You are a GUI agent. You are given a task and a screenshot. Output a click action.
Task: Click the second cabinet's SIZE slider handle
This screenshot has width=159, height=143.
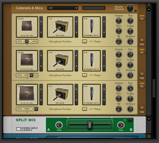tap(31, 75)
